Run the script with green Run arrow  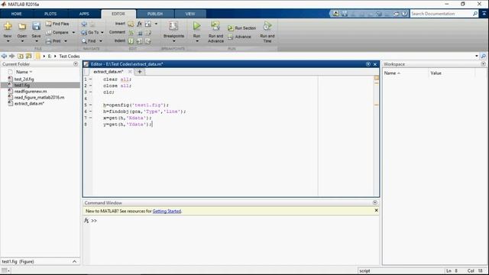point(197,26)
